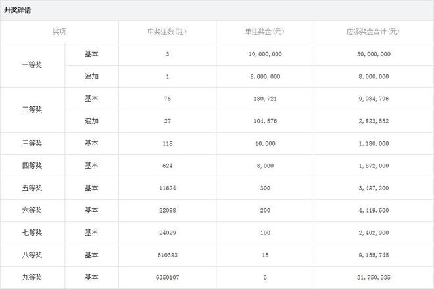Screen dimensions: 434x289
Task: Click the 中奖注数(注) column header
Action: click(x=167, y=32)
